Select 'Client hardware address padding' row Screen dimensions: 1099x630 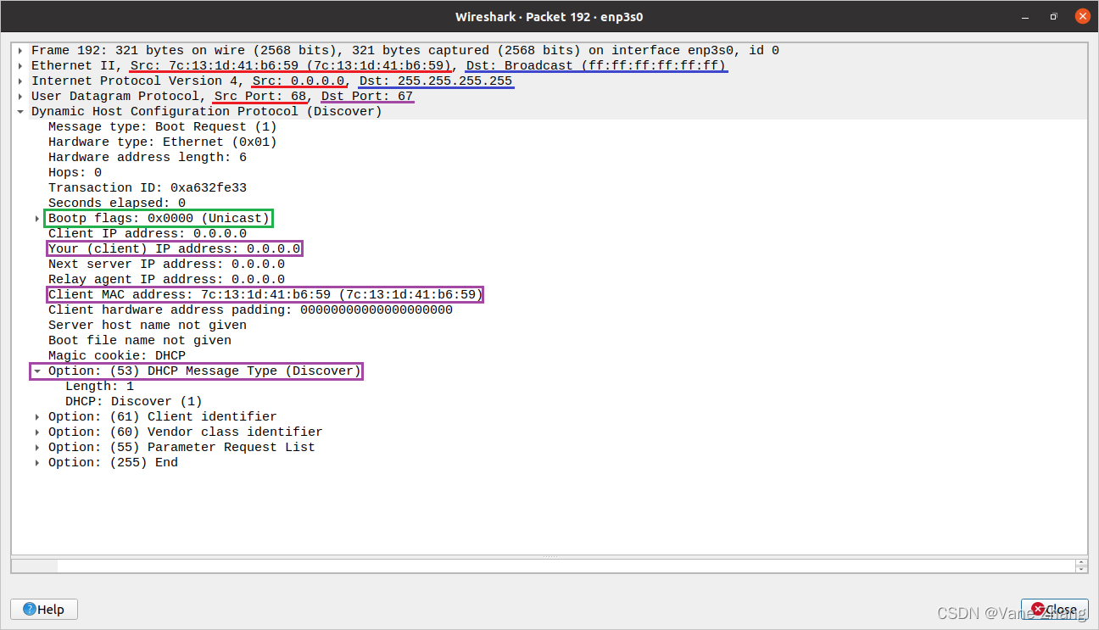pyautogui.click(x=250, y=310)
